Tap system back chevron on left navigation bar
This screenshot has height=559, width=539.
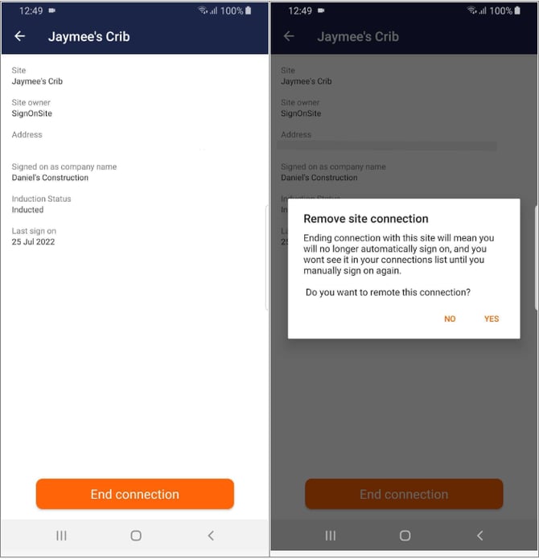[211, 536]
